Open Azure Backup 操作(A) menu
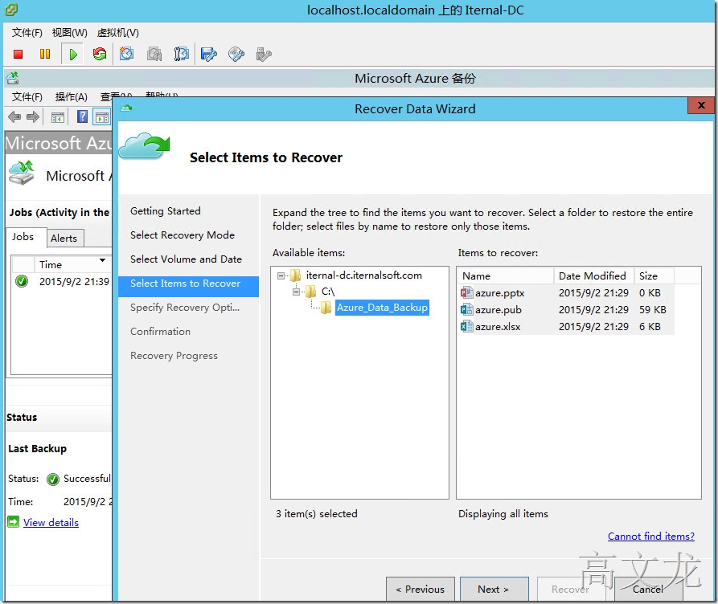Image resolution: width=718 pixels, height=604 pixels. pos(72,96)
